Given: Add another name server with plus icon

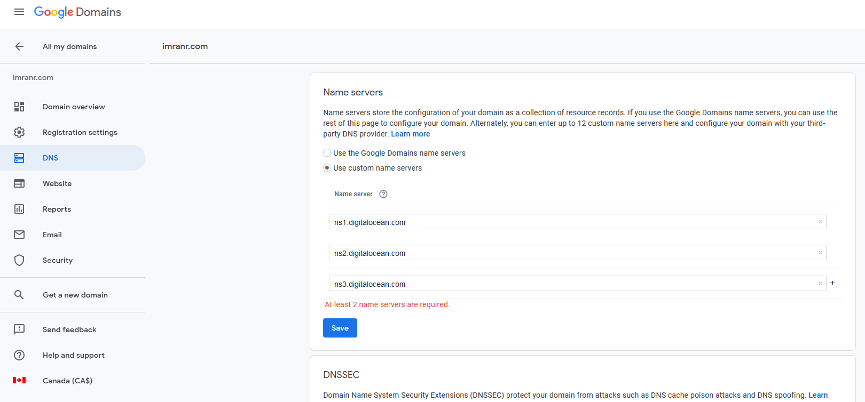Looking at the screenshot, I should [832, 283].
